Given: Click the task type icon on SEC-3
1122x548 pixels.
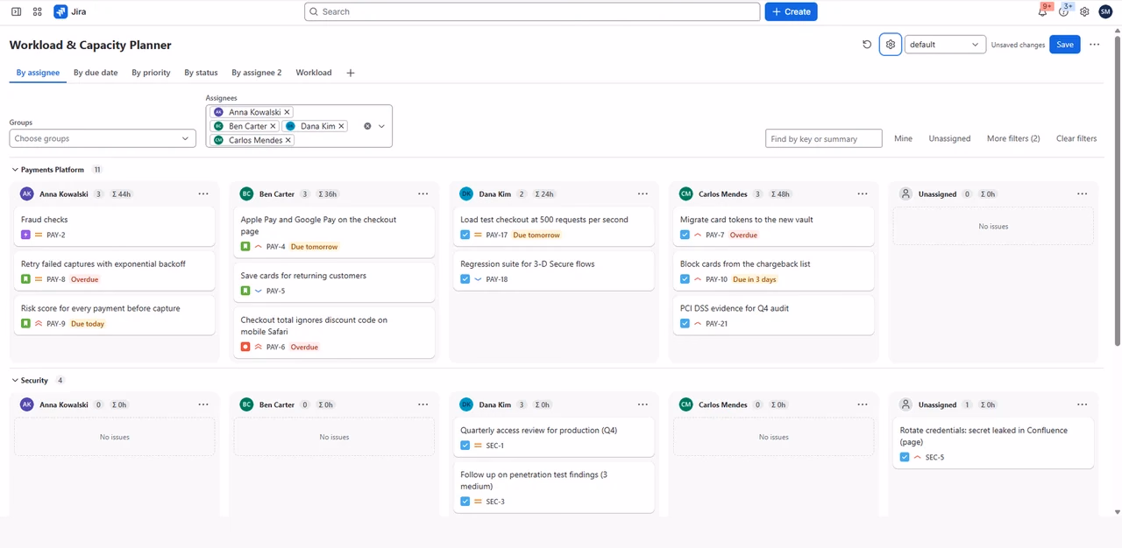Looking at the screenshot, I should 465,502.
